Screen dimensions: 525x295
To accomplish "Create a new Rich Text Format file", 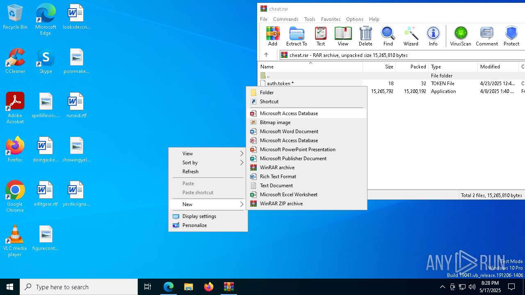I will [306, 177].
